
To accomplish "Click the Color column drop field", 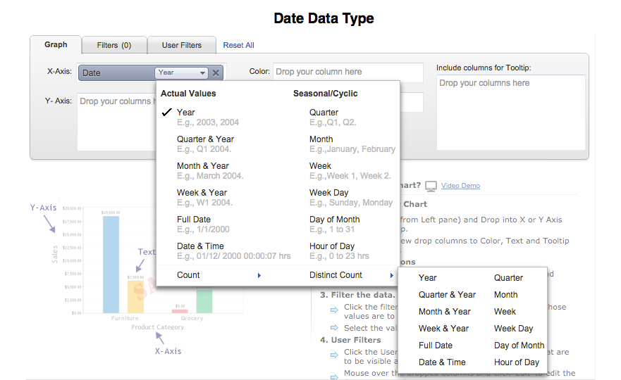I will point(348,72).
